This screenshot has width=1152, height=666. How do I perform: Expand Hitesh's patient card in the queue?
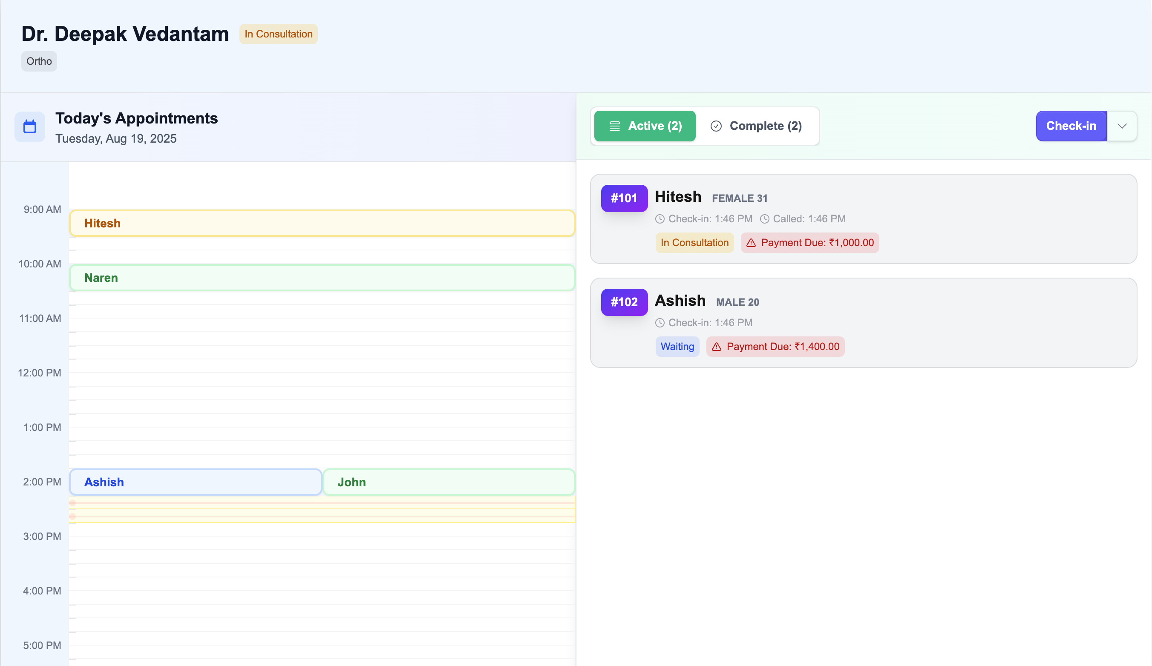coord(864,220)
